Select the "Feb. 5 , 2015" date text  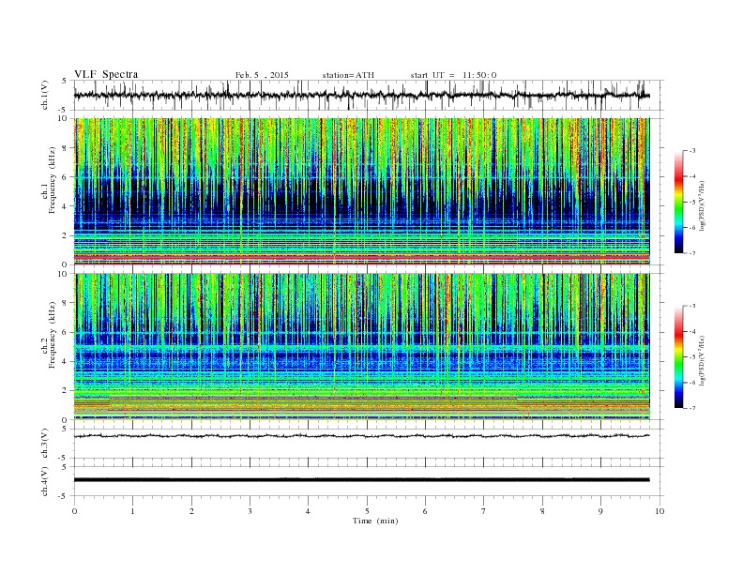[x=262, y=75]
